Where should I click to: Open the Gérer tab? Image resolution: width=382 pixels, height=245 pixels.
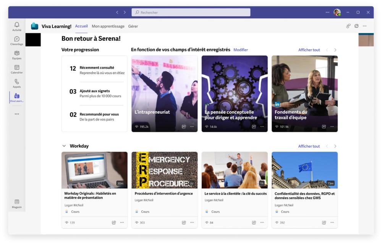(x=133, y=26)
